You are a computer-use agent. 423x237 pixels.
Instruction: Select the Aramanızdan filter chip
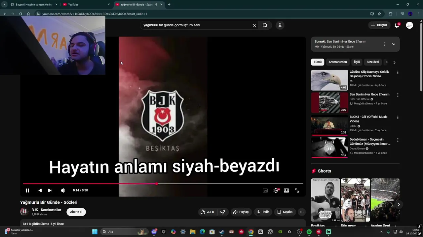point(338,62)
